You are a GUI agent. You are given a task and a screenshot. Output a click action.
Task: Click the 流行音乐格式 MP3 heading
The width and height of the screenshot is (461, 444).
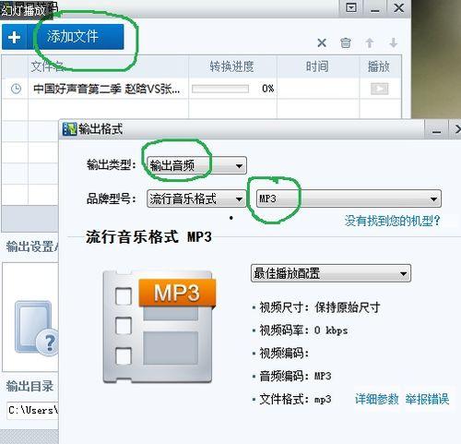[x=149, y=237]
